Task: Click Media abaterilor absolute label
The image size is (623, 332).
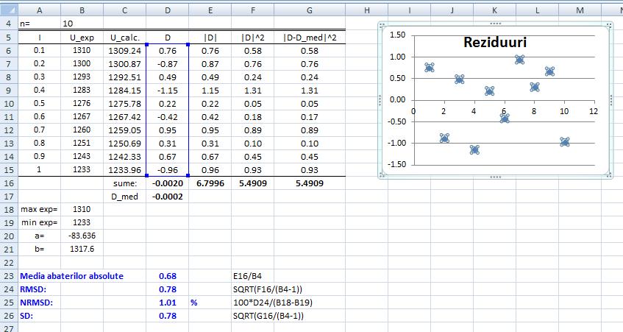Action: pos(71,276)
